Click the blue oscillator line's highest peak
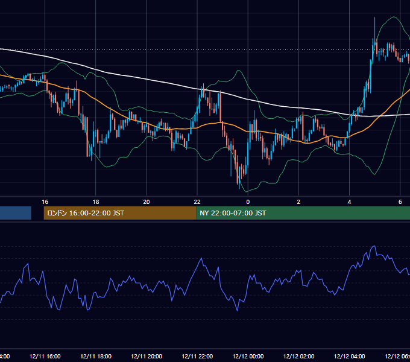Viewport: 410px width, 362px height. click(x=374, y=246)
